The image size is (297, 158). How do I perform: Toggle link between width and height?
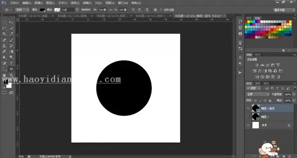coord(111,10)
